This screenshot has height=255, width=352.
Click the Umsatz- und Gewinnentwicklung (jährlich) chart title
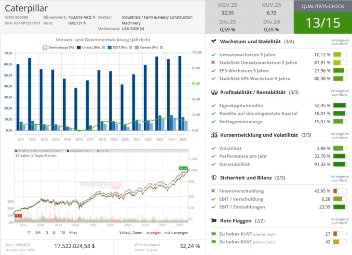coord(103,39)
